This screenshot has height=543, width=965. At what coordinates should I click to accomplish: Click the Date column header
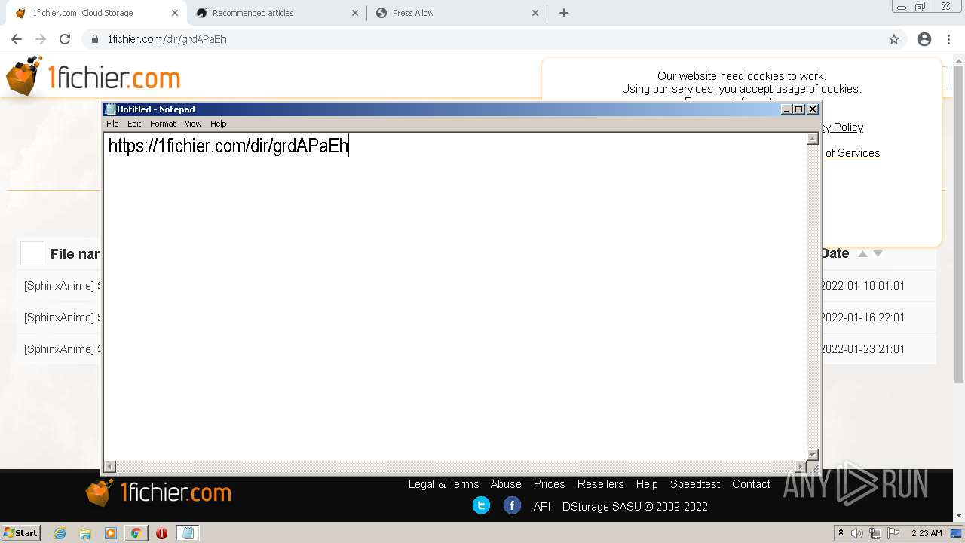pos(836,253)
